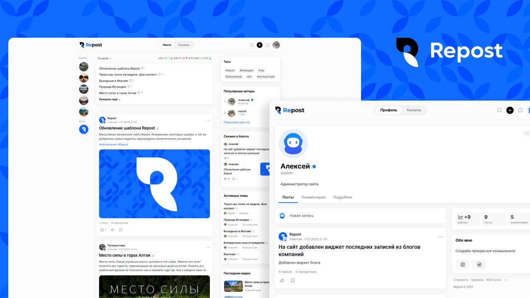
Task: Open the first channel avatar in the left sidebar
Action: pos(84,67)
